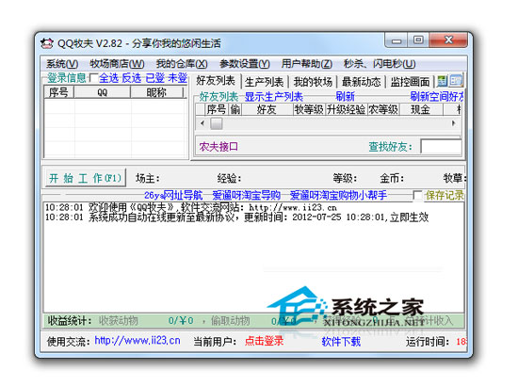Open the 系统(V) menu
Viewport: 518px width, 386px height.
(62, 64)
